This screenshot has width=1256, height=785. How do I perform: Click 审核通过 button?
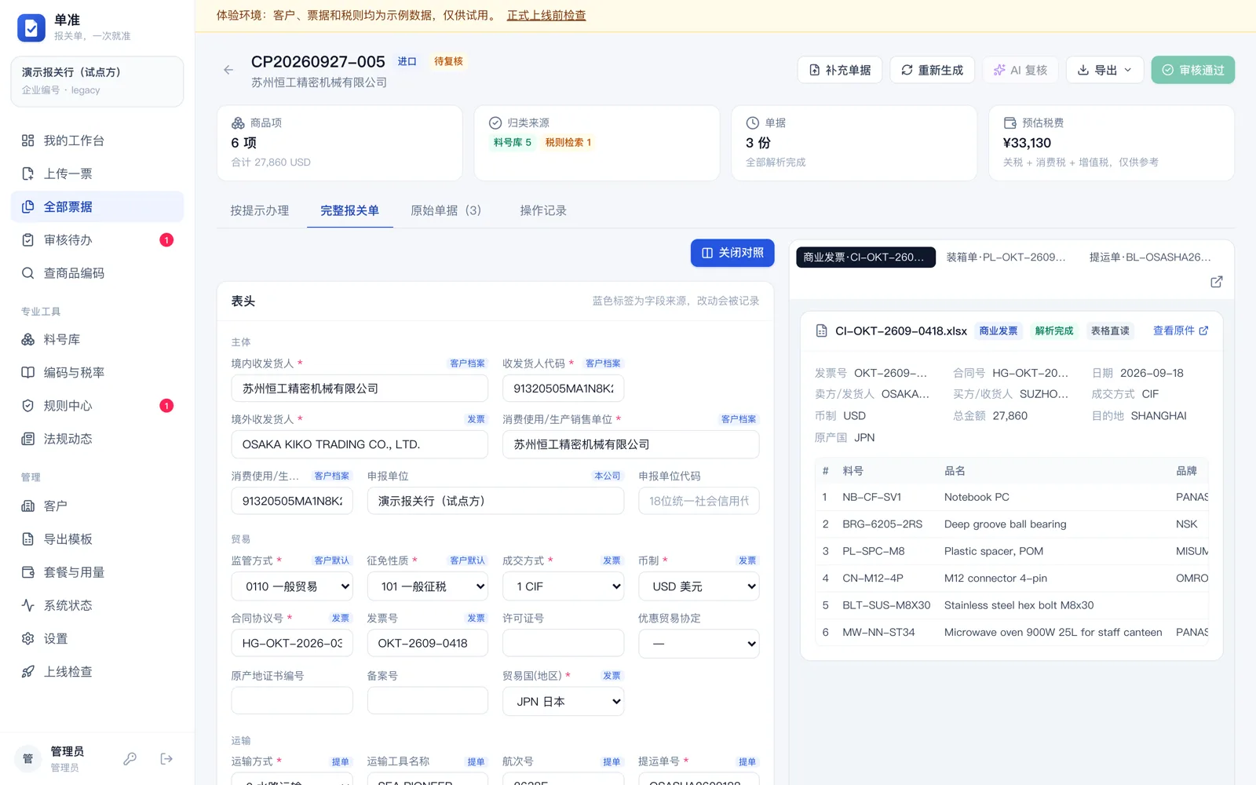coord(1192,70)
